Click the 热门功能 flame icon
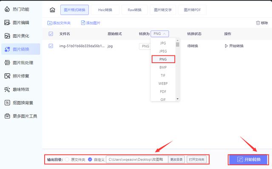 (x=7, y=9)
